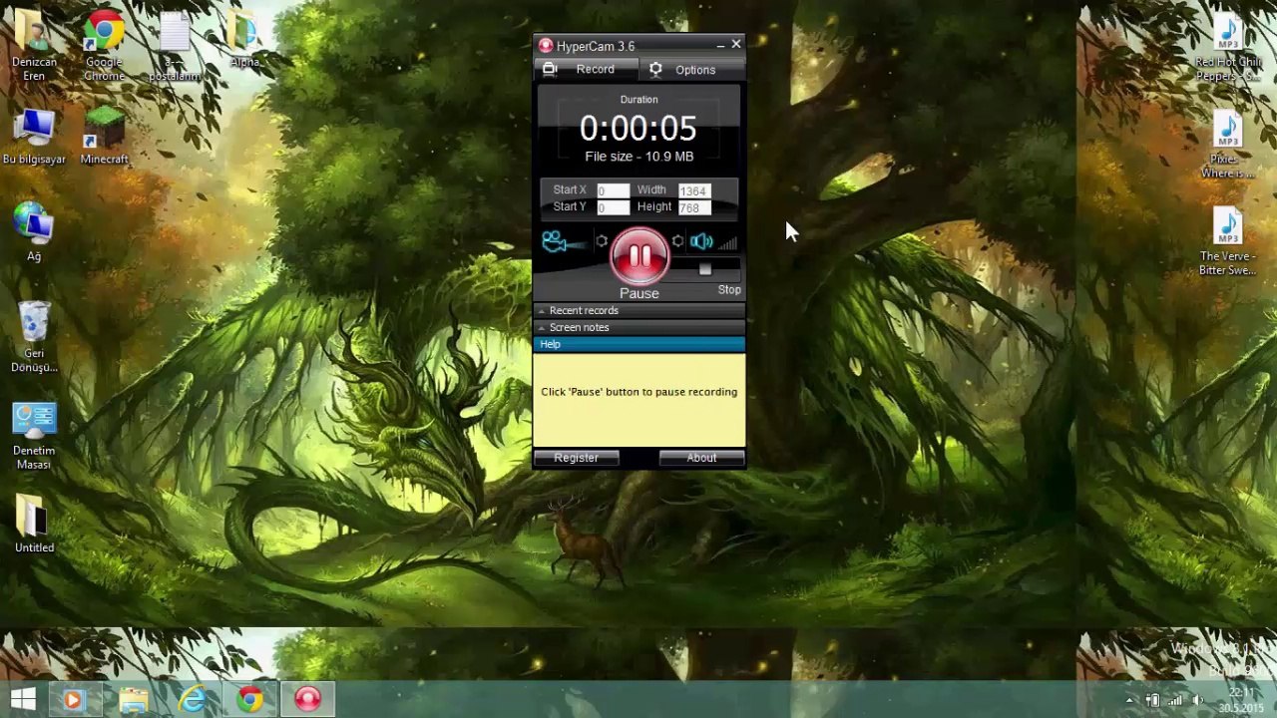Click the File size 10.9 MB text
The height and width of the screenshot is (718, 1277).
(x=638, y=157)
